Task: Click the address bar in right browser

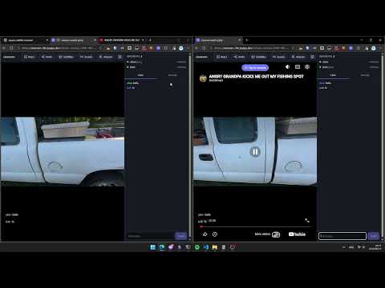Action: click(252, 48)
